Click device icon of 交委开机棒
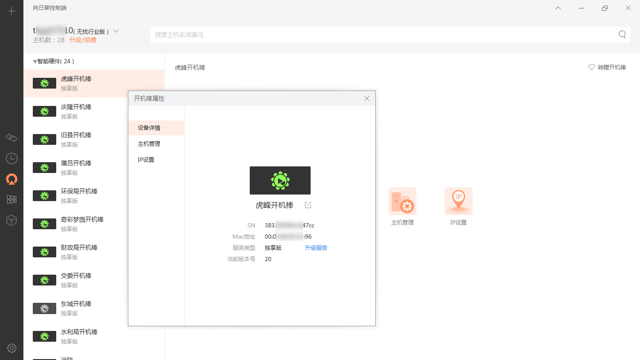This screenshot has height=360, width=640. pyautogui.click(x=45, y=280)
